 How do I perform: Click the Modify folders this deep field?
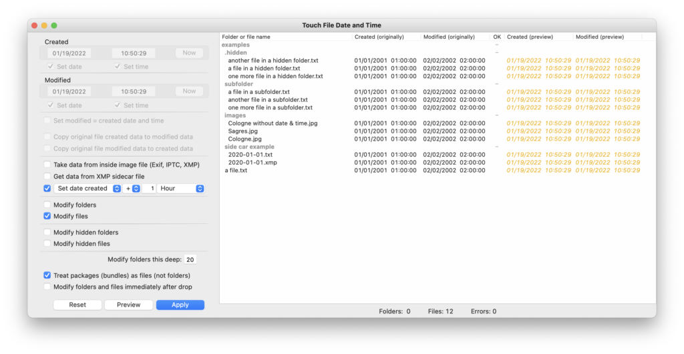coord(190,259)
